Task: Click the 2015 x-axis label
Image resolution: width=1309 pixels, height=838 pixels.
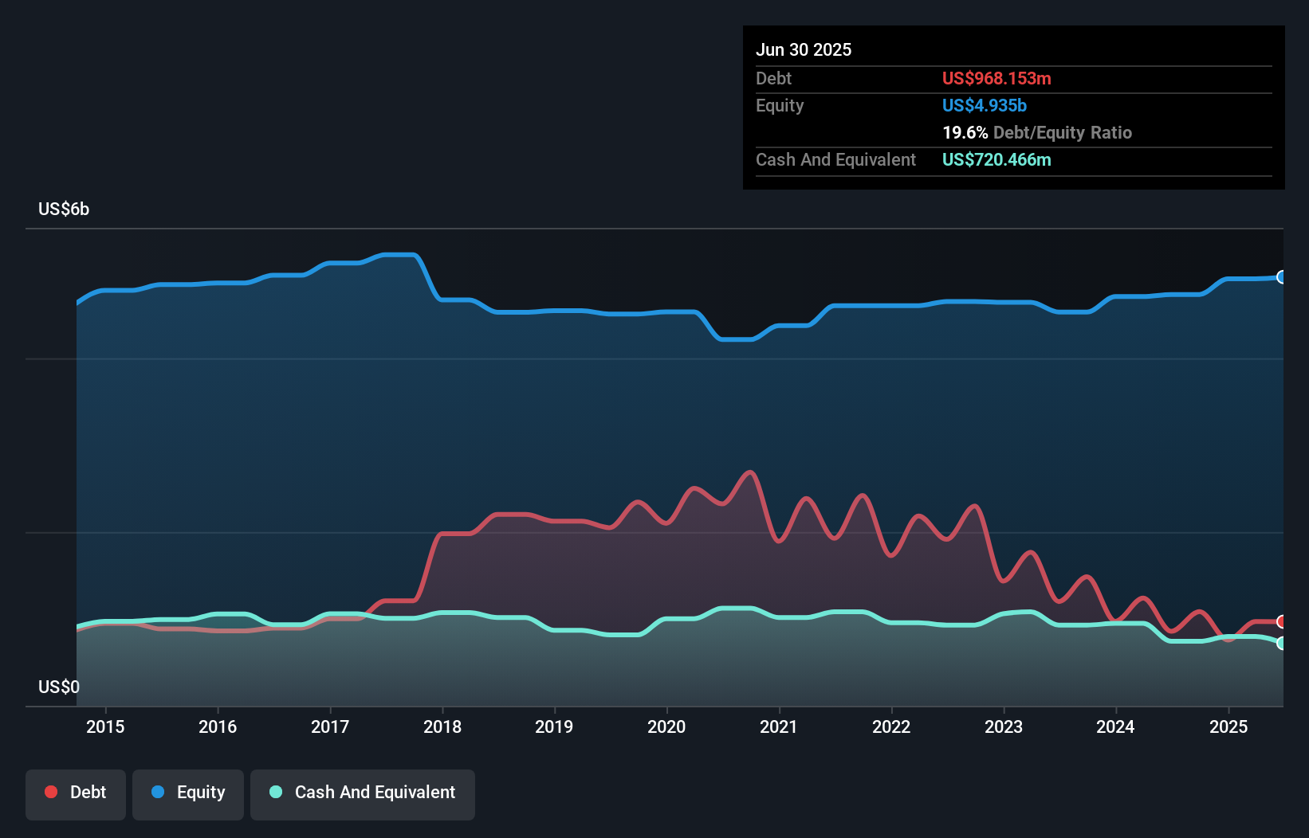Action: tap(105, 726)
